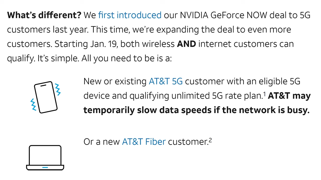
Task: Follow the AT&T 5G hyperlink
Action: (166, 81)
